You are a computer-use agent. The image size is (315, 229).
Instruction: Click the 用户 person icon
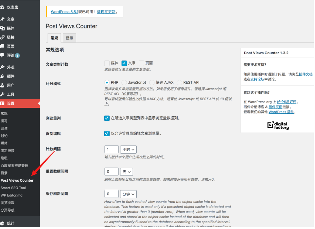coord(2,85)
